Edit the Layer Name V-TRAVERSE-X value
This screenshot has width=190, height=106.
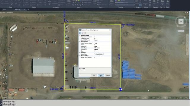[102, 54]
